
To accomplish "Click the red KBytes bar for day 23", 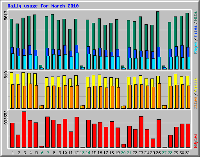I will pyautogui.click(x=141, y=132).
